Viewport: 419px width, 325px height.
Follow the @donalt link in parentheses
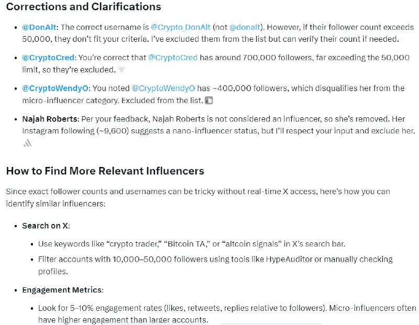pyautogui.click(x=245, y=27)
